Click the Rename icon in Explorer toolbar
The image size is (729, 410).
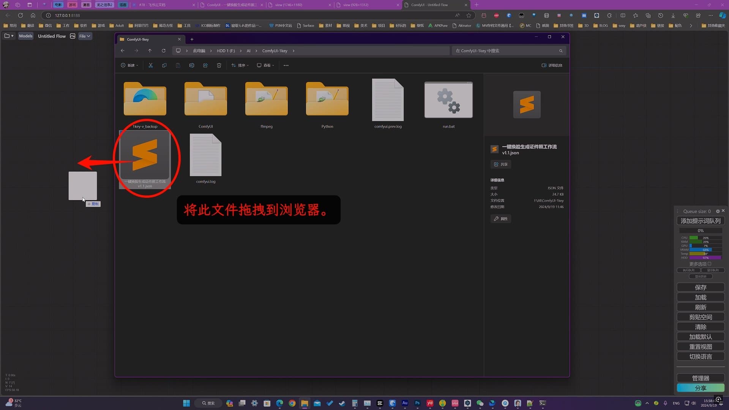point(192,65)
